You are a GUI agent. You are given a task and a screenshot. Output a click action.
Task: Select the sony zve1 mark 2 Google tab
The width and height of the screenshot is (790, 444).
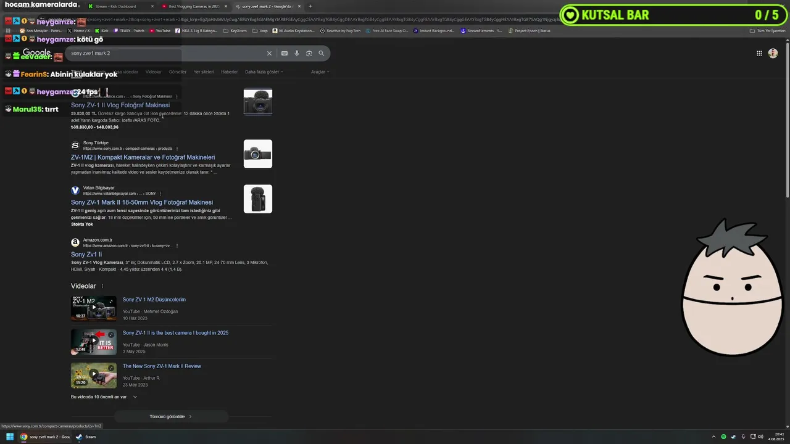coord(267,6)
